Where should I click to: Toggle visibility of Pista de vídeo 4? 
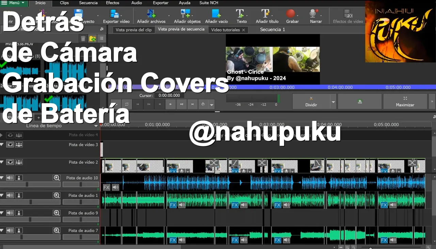point(10,135)
